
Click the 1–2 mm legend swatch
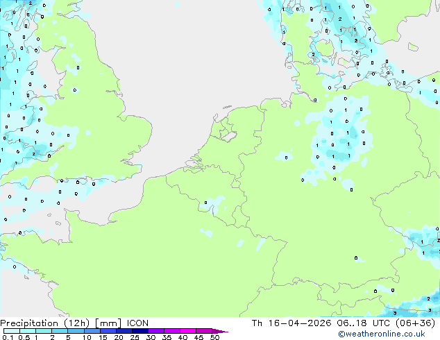pyautogui.click(x=44, y=331)
